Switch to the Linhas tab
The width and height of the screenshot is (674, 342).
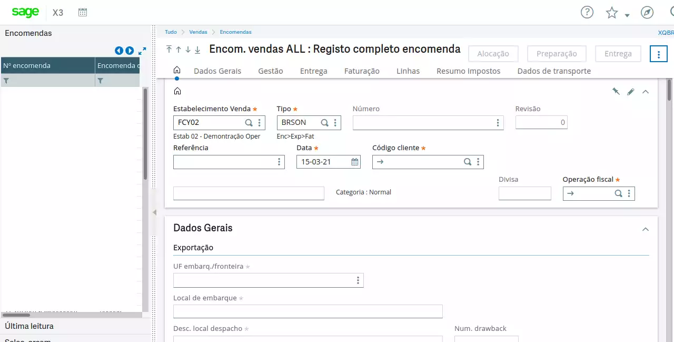click(x=408, y=71)
